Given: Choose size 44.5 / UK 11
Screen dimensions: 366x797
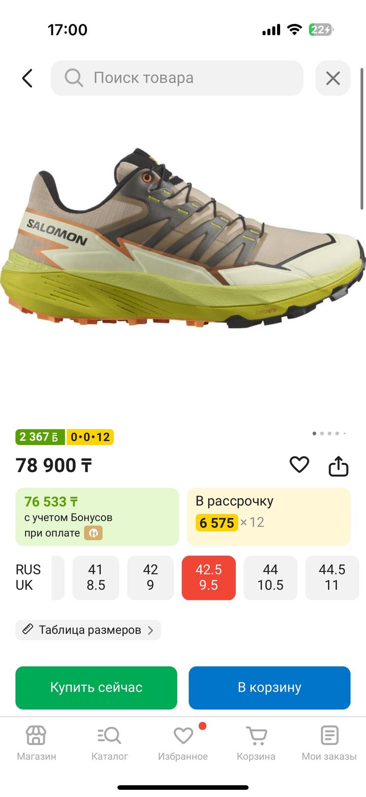Looking at the screenshot, I should [x=332, y=578].
